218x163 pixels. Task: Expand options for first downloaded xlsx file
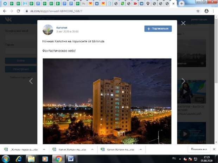44,149
